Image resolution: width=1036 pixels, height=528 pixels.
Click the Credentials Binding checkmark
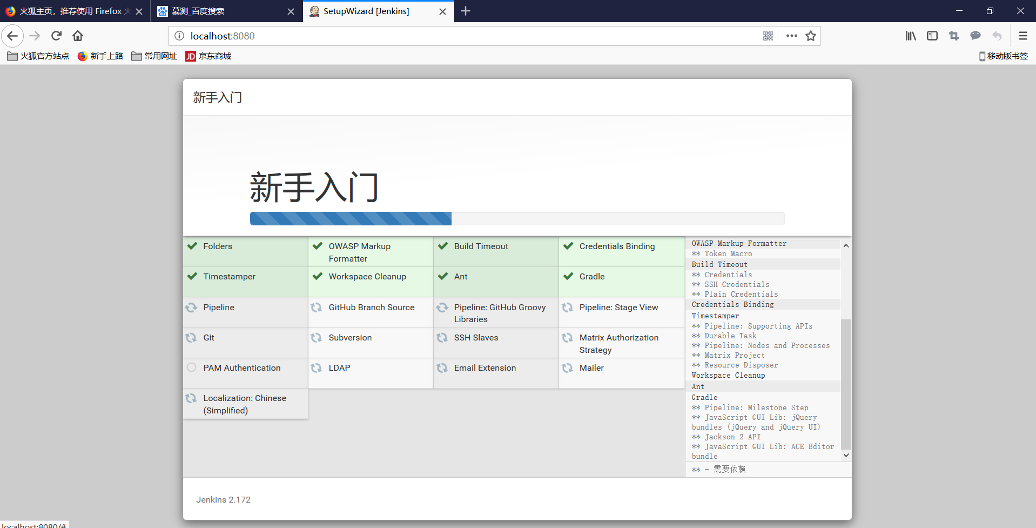point(568,246)
